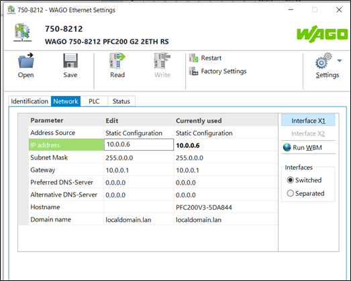Click the Gateway edit value 10.0.0.1
The height and width of the screenshot is (281, 351).
[117, 170]
